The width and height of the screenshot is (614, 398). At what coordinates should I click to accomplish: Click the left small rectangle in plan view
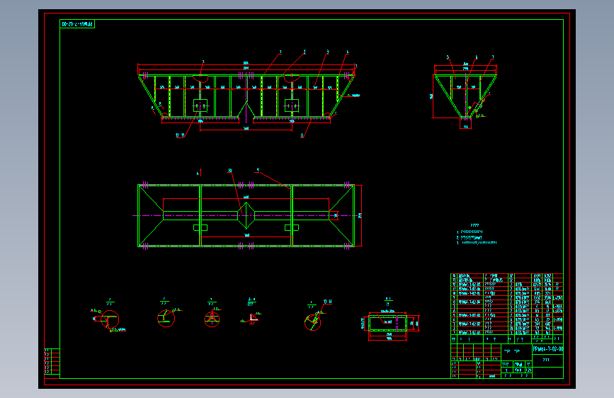[x=200, y=227]
